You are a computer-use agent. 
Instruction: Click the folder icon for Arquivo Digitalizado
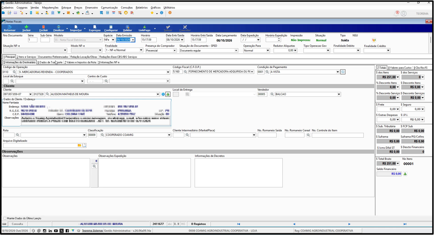pyautogui.click(x=79, y=145)
